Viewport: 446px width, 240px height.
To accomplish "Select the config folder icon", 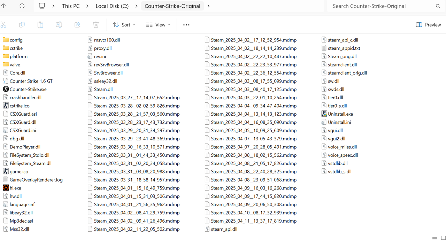I will click(x=6, y=40).
